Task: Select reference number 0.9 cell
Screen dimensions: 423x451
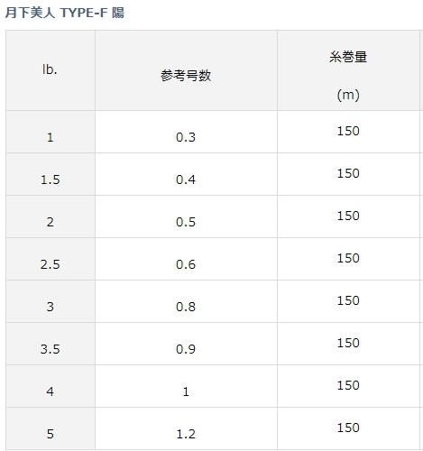Action: (x=186, y=344)
